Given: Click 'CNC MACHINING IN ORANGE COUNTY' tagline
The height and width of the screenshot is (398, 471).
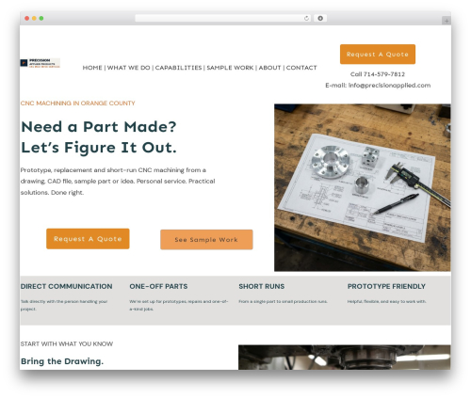Looking at the screenshot, I should click(x=78, y=103).
